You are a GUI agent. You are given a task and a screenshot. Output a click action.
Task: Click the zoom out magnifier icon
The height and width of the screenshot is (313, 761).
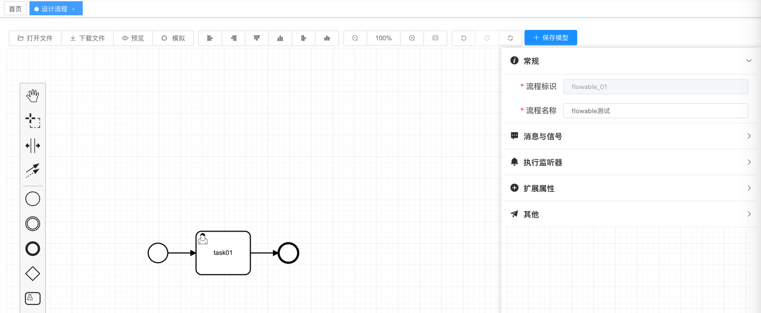coord(355,38)
